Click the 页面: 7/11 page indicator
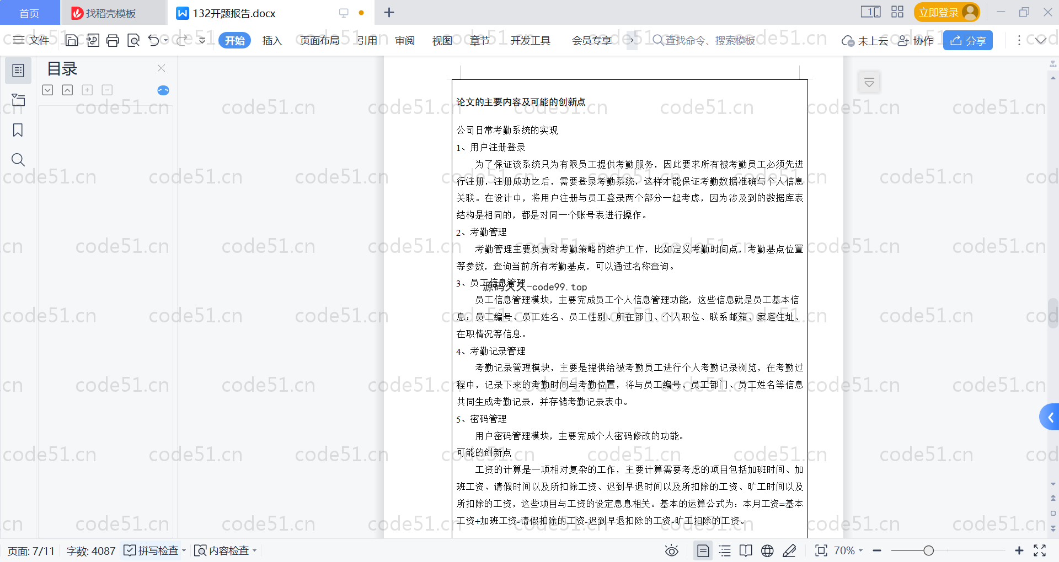This screenshot has height=562, width=1059. 31,550
